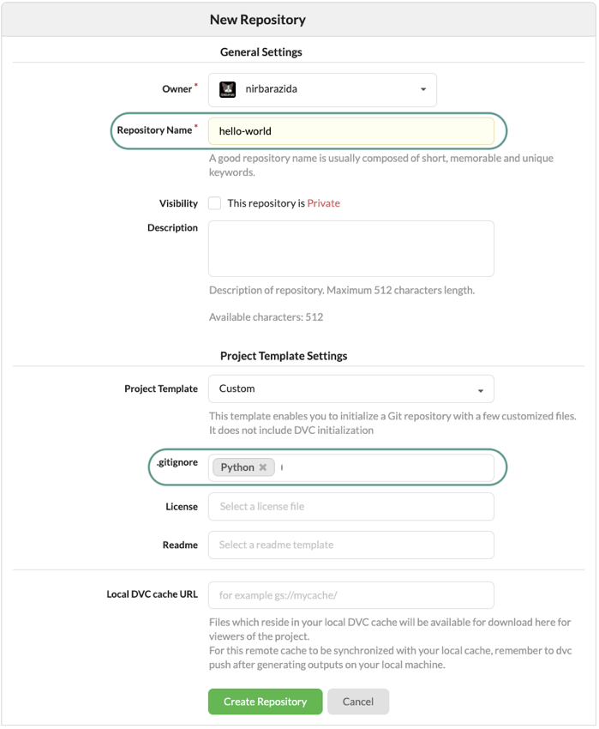599x729 pixels.
Task: Open the License file selector
Action: (x=350, y=506)
